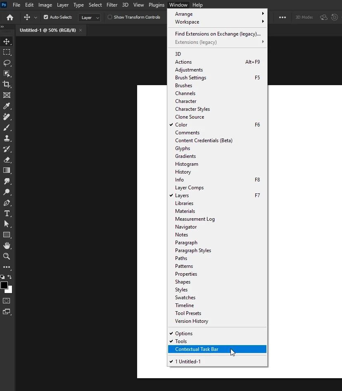This screenshot has width=342, height=391.
Task: Toggle the Options bar visibility
Action: [217, 334]
